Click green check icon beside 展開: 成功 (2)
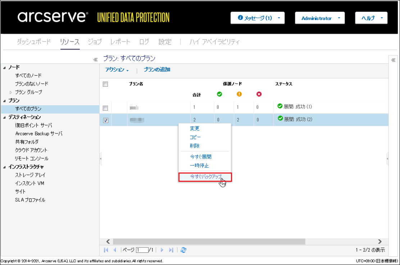The width and height of the screenshot is (400, 265). point(280,118)
